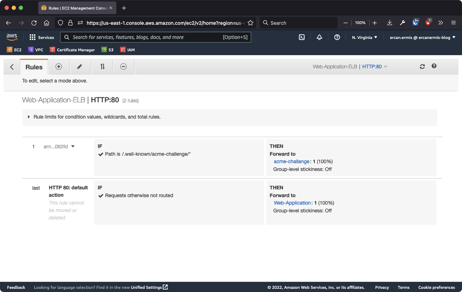Open the HTTP:80 listener dropdown
This screenshot has height=292, width=462.
(375, 67)
